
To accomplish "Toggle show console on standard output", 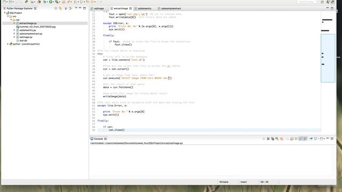I will [301, 139].
